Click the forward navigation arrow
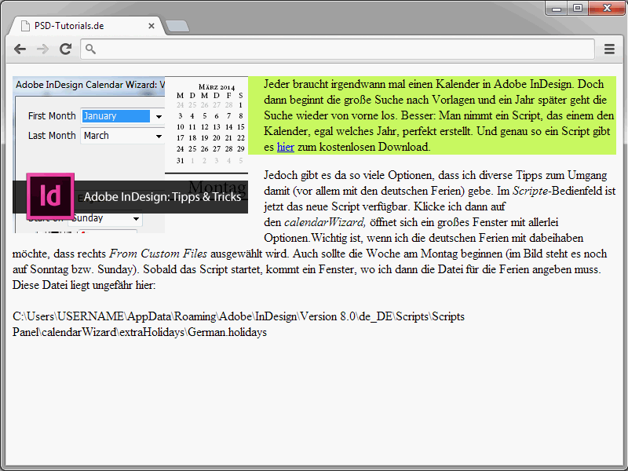The height and width of the screenshot is (471, 628). pos(42,49)
